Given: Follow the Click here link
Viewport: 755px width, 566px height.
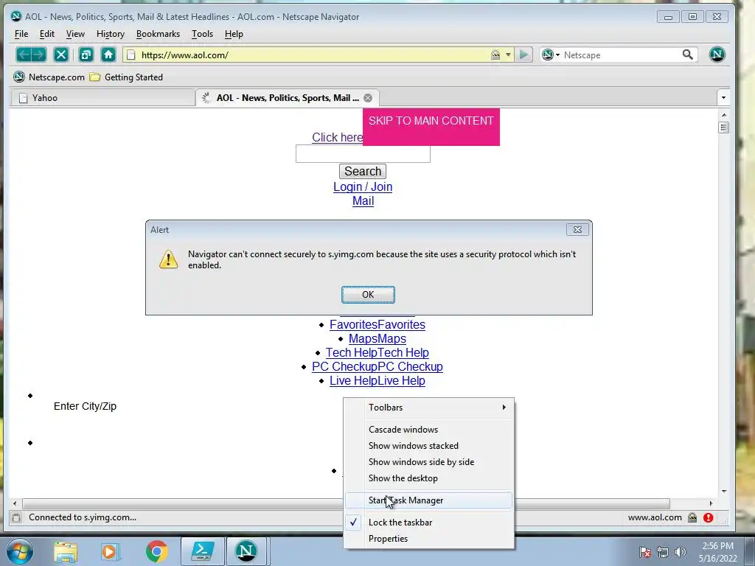Looking at the screenshot, I should coord(337,137).
